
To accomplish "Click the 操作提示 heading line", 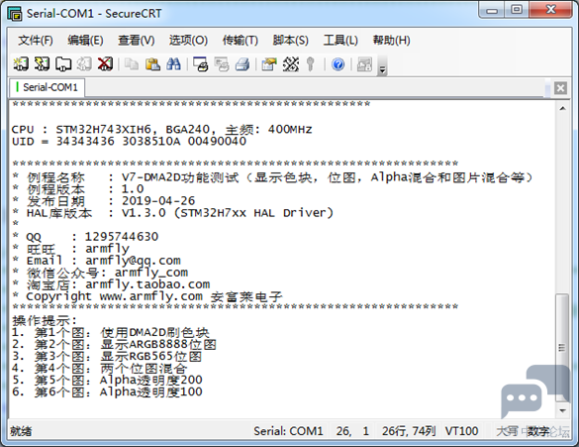I will (x=45, y=320).
